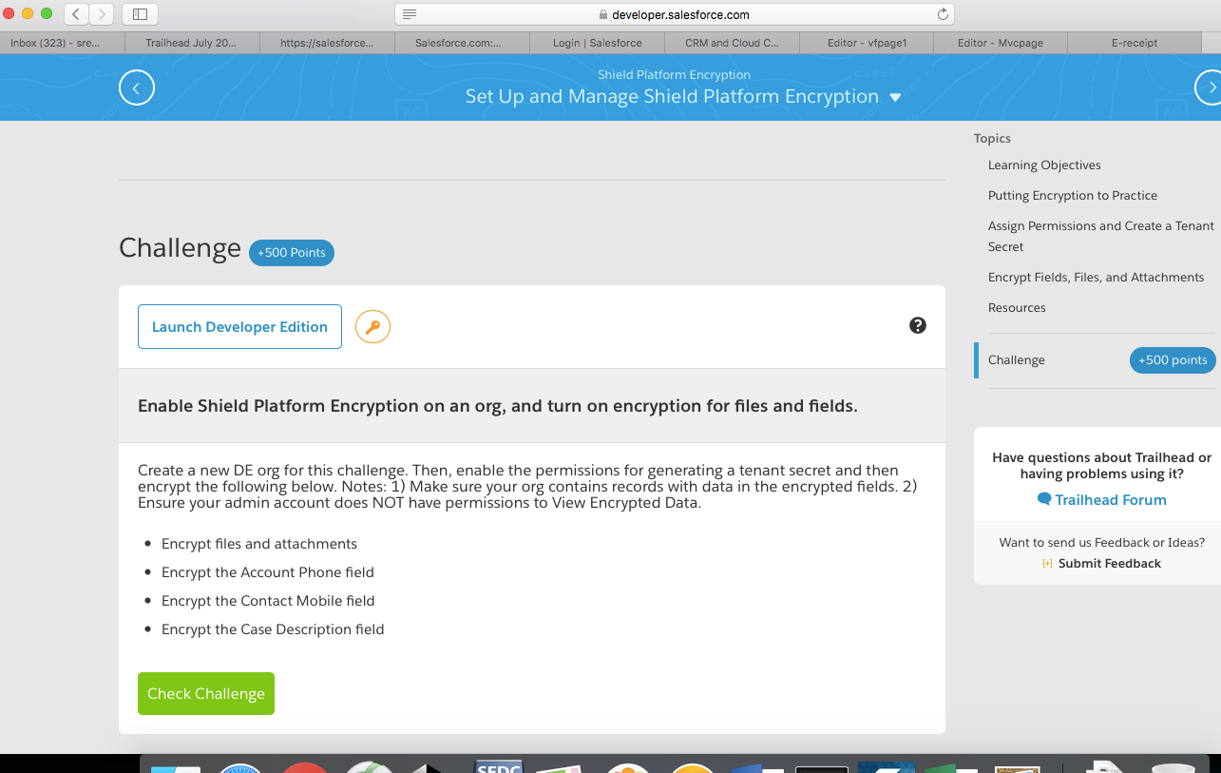Click the "Topics" sidebar heading
Screen dimensions: 1221x773
click(x=992, y=139)
